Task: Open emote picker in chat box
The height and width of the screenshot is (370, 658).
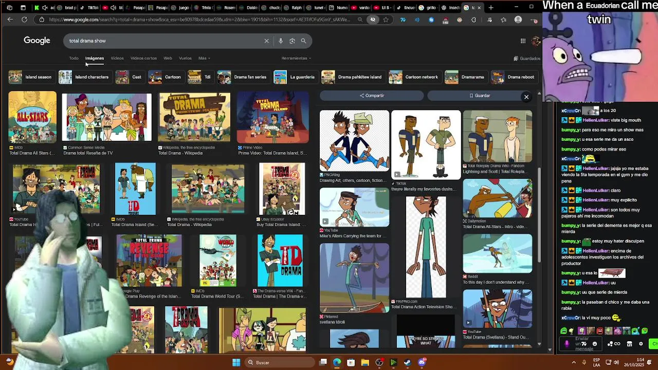Action: point(595,344)
